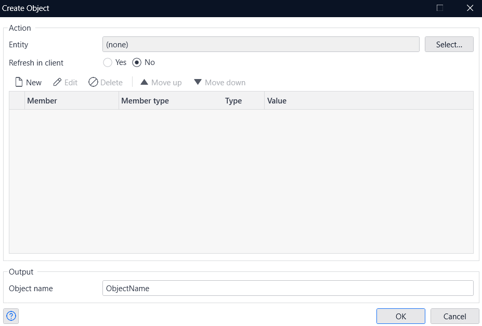Maximize the Create Object dialog
Viewport: 482px width, 326px height.
coord(440,8)
